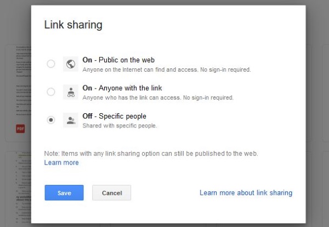This screenshot has height=227, width=329.
Task: Click the "On - Anyone with the link" label
Action: point(122,88)
